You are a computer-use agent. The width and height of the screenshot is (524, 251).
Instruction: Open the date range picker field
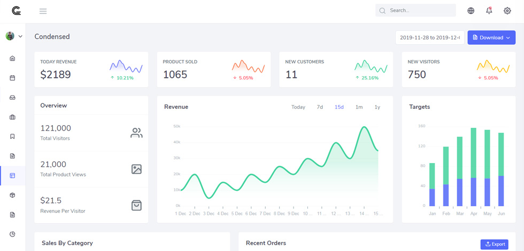pos(430,38)
